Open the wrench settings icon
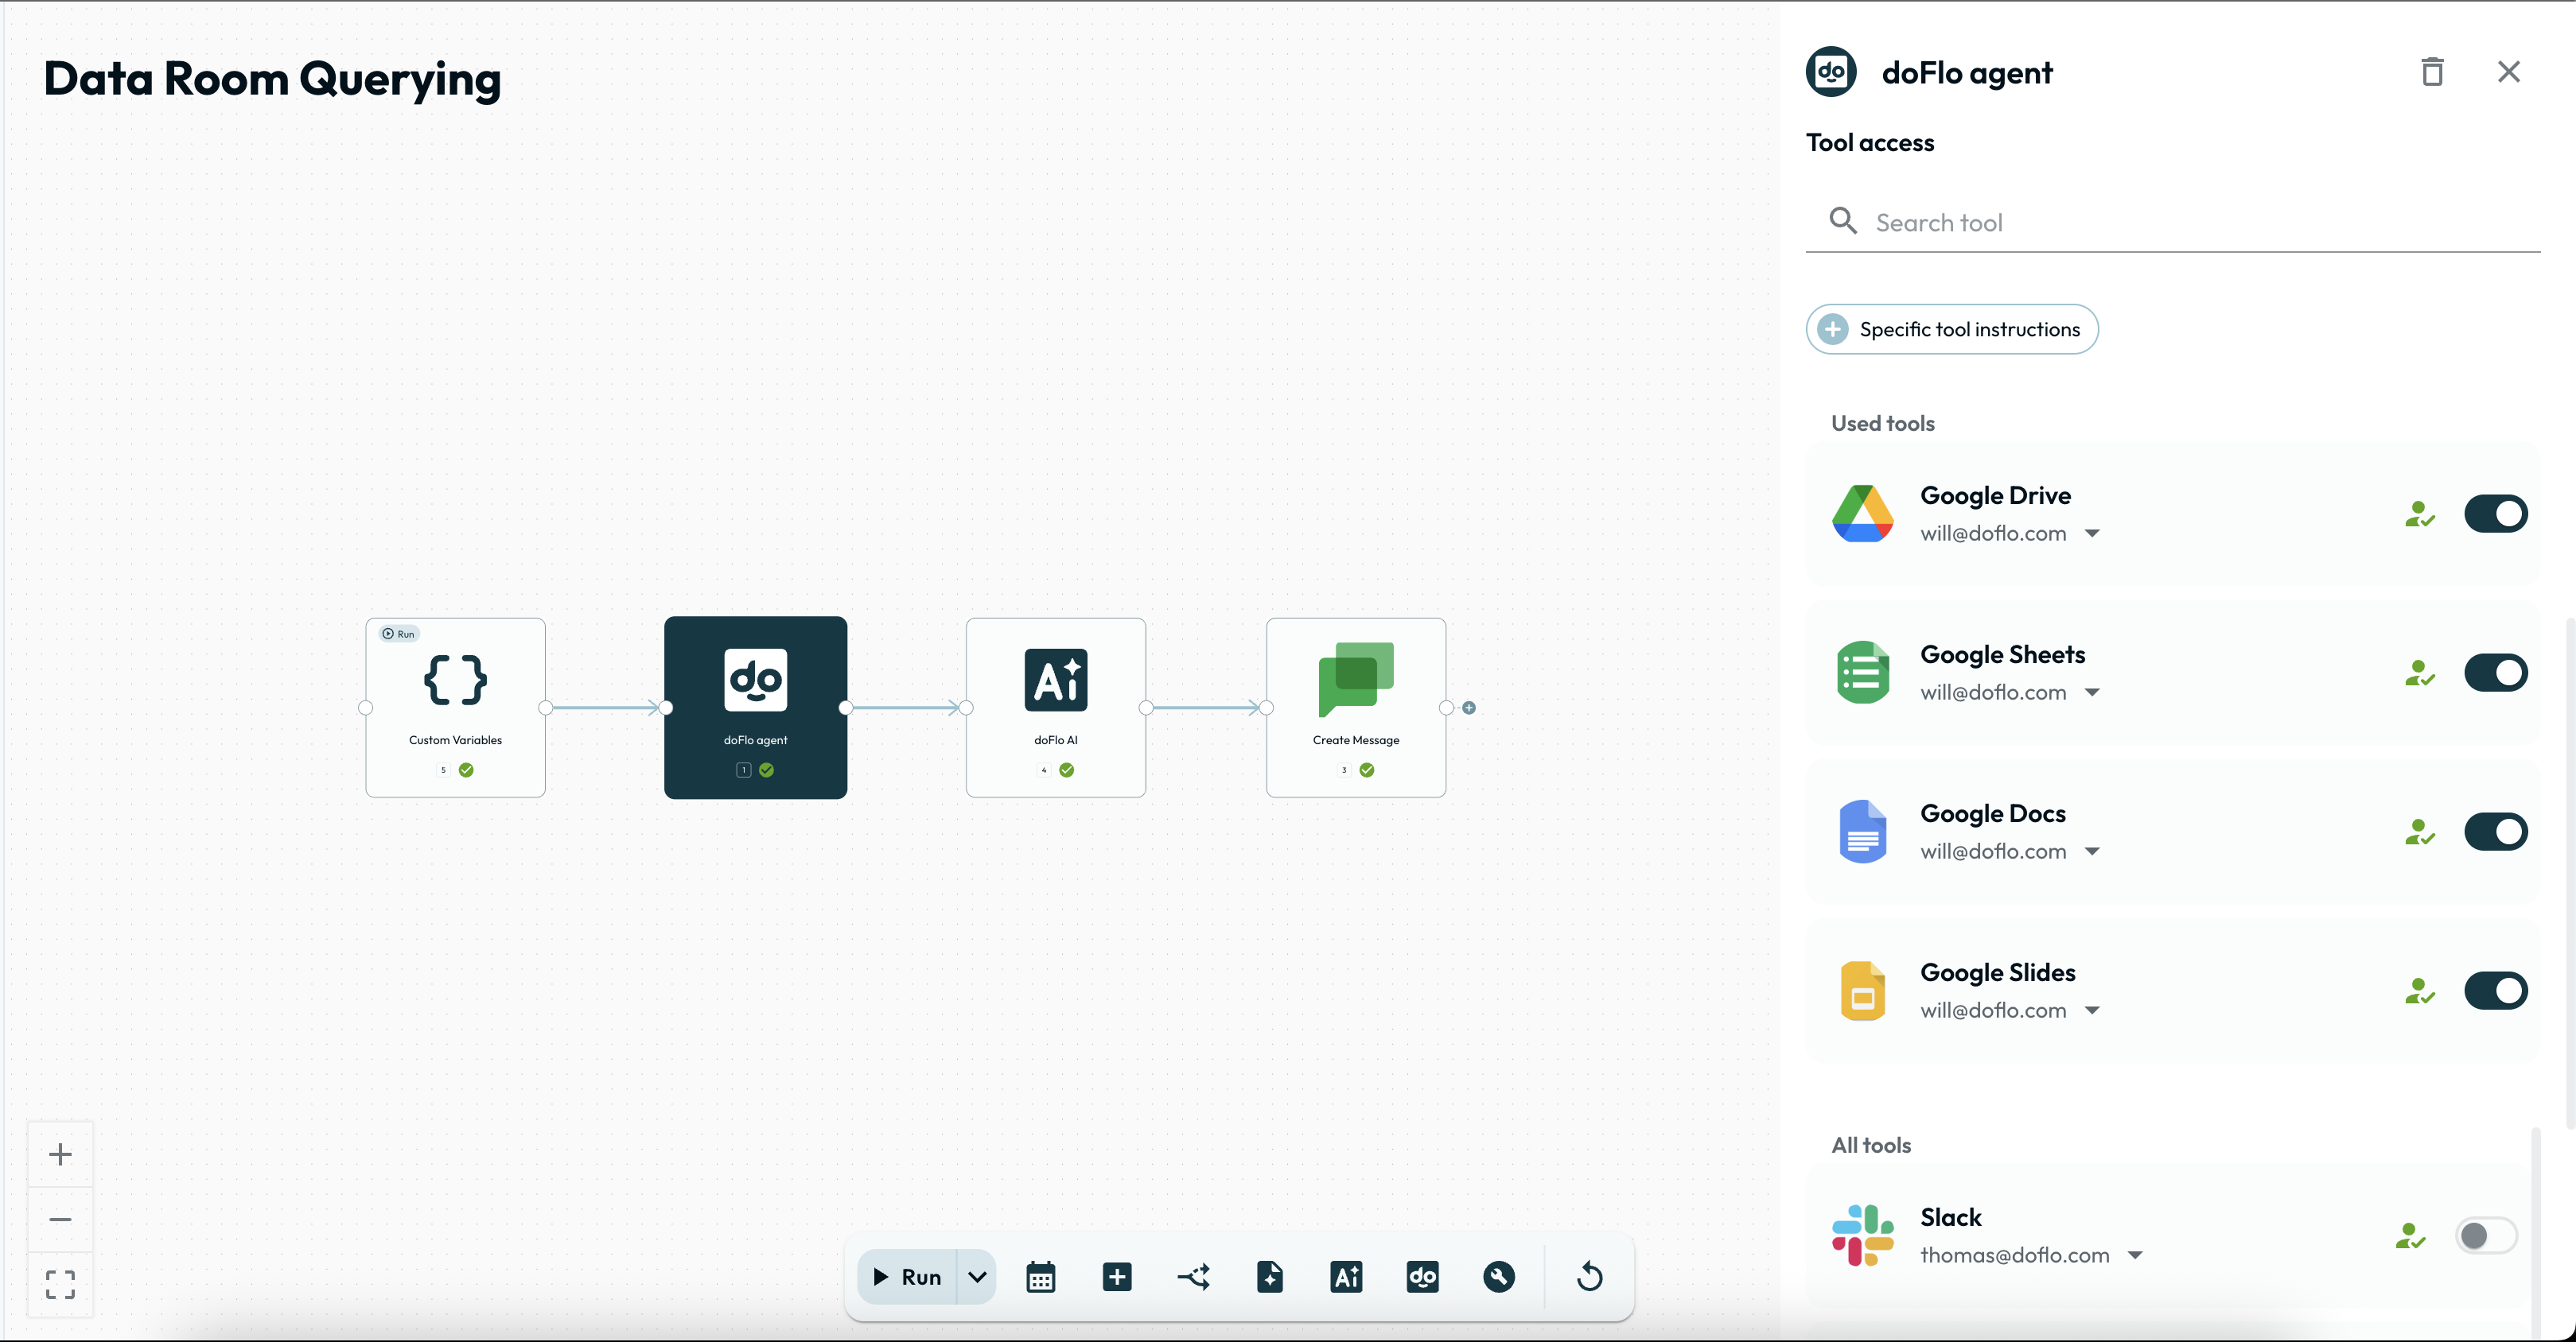This screenshot has width=2576, height=1342. coord(1498,1276)
